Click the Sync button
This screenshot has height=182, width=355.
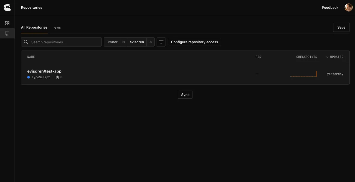(x=185, y=95)
